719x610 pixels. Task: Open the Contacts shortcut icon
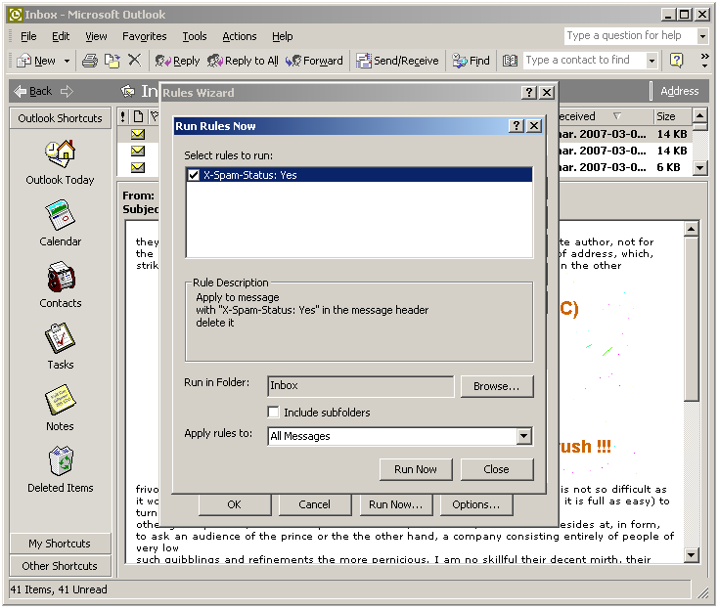click(60, 277)
